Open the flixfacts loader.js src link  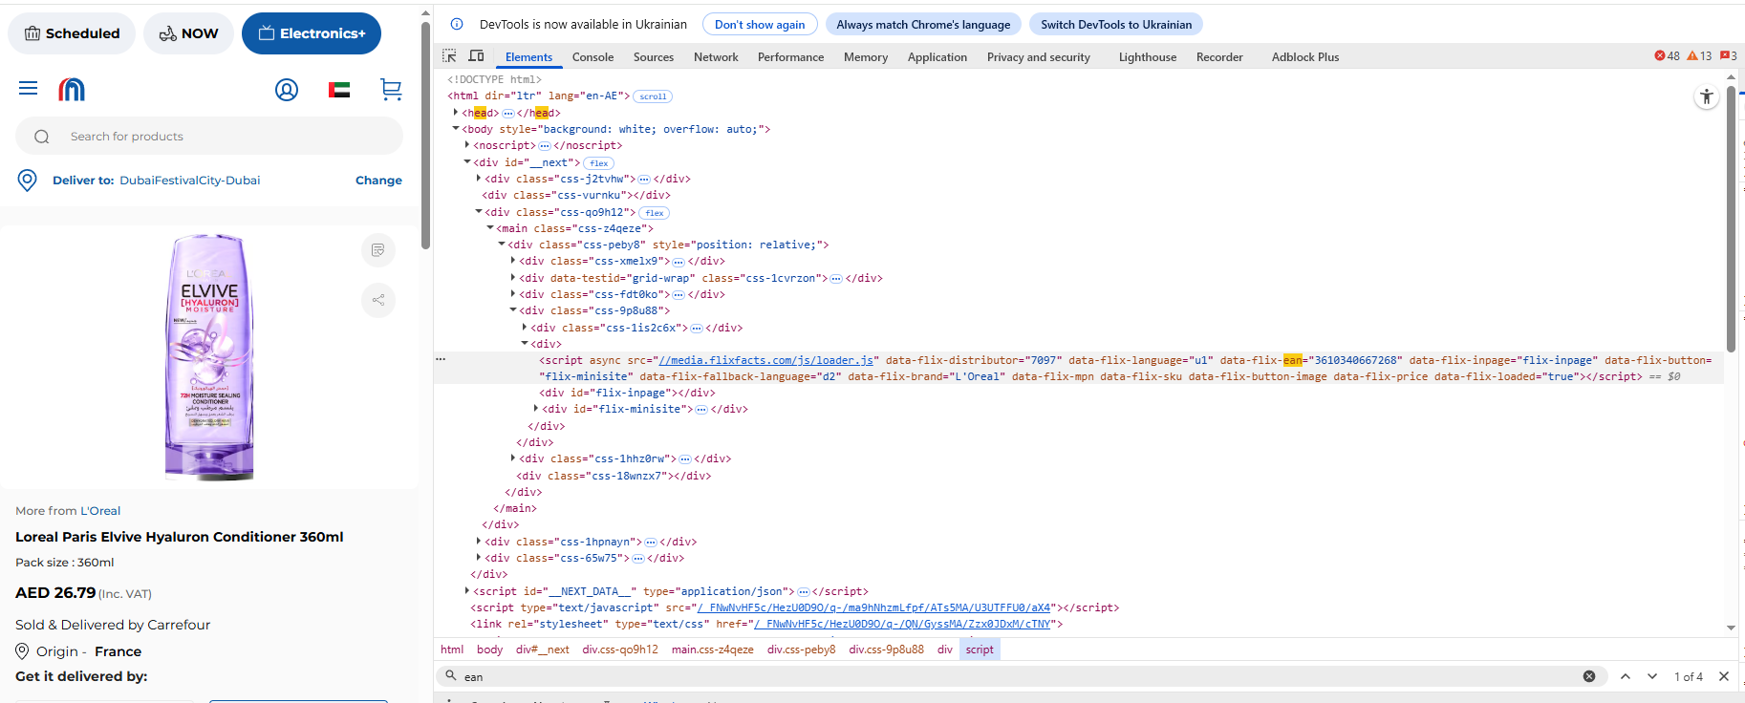tap(766, 360)
